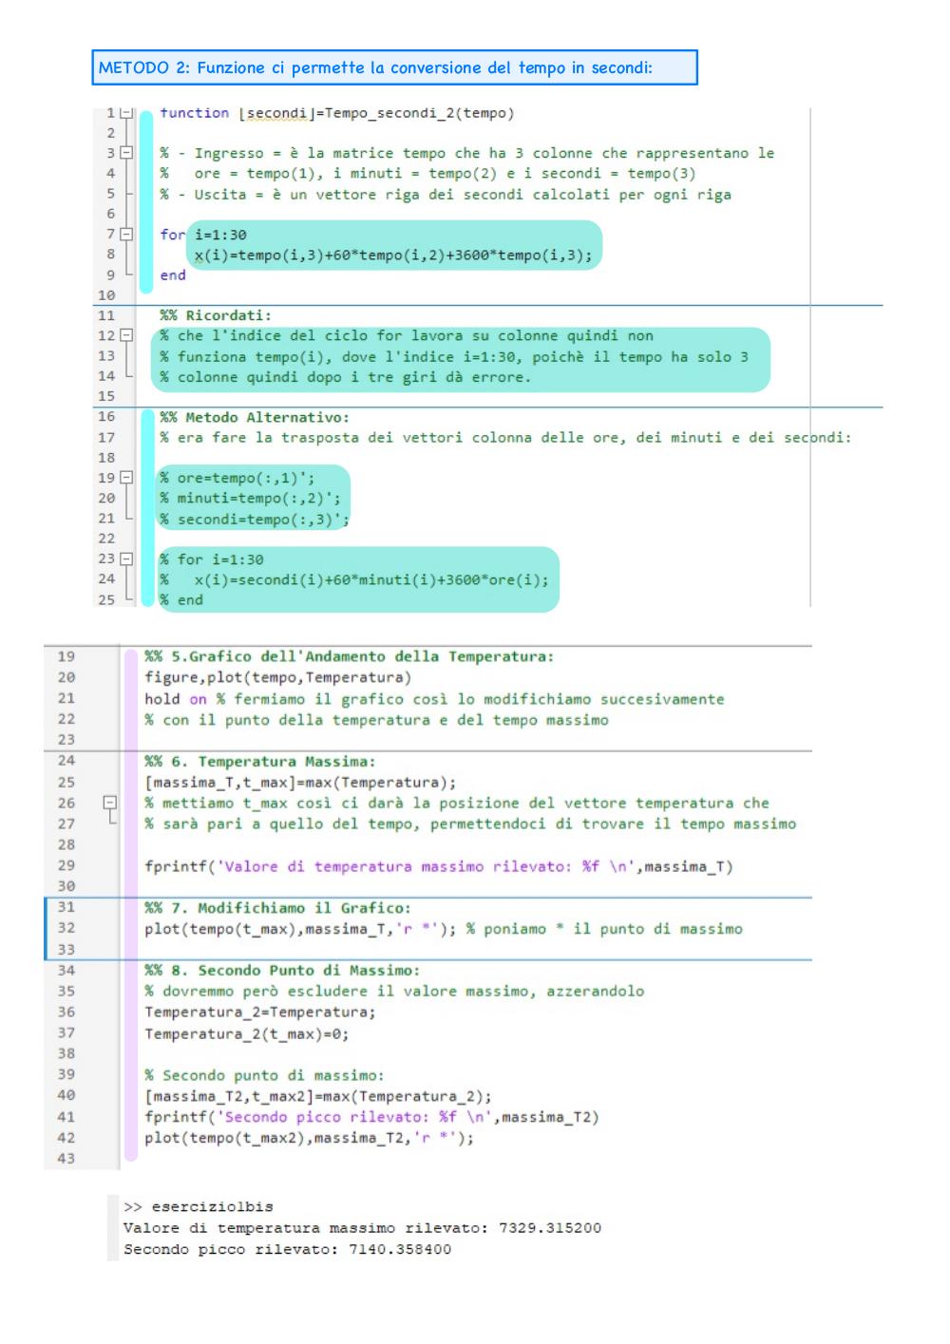The height and width of the screenshot is (1344, 950).
Task: Click line number 43 in the gutter
Action: coord(66,1158)
